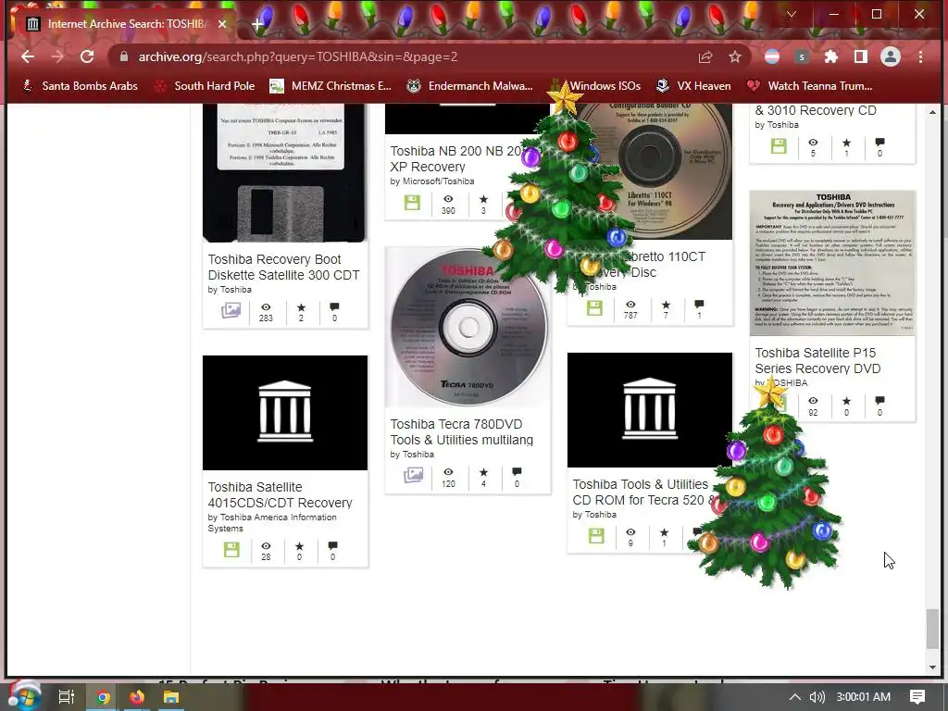Screen dimensions: 948x711
Task: Click views eye icon showing 390
Action: pos(448,199)
